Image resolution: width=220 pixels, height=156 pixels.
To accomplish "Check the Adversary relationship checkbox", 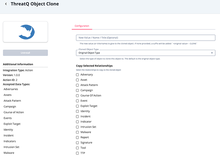I will 77,75.
